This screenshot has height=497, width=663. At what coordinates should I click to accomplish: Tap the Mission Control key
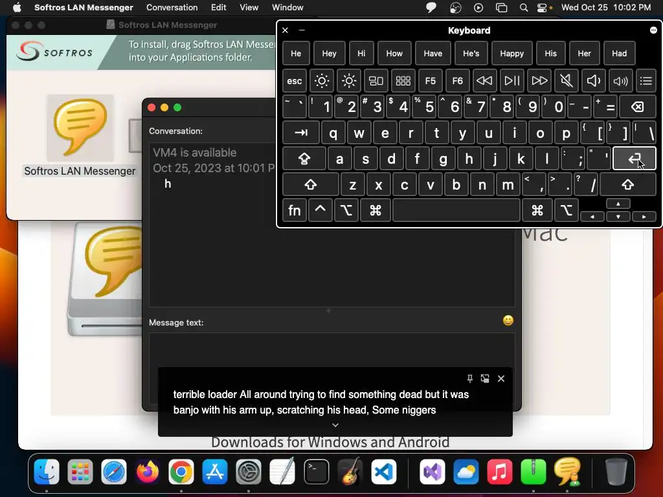[376, 80]
